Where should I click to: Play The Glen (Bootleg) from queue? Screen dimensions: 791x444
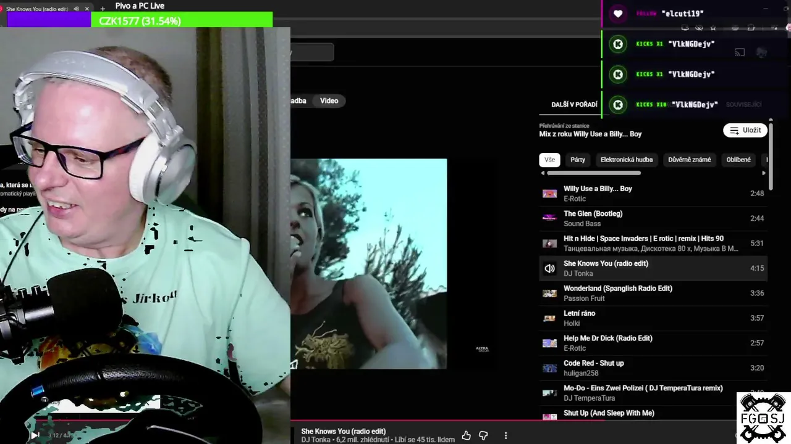click(653, 218)
